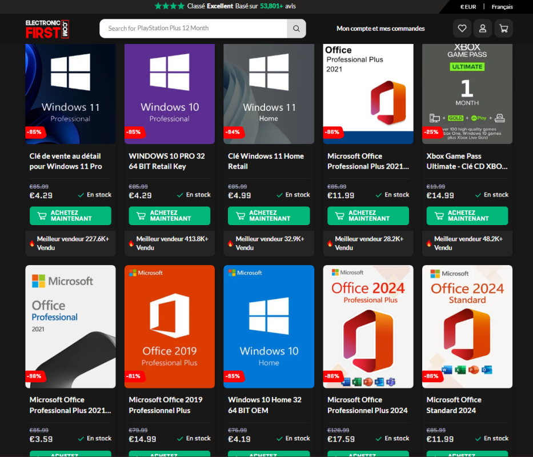Screen dimensions: 533x457
Task: Open title Microsoft Office Professional Plus 2021 at €11.99
Action: 368,161
